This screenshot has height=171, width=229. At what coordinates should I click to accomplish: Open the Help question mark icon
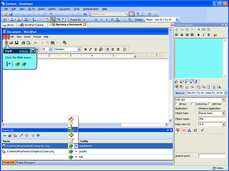85,14
